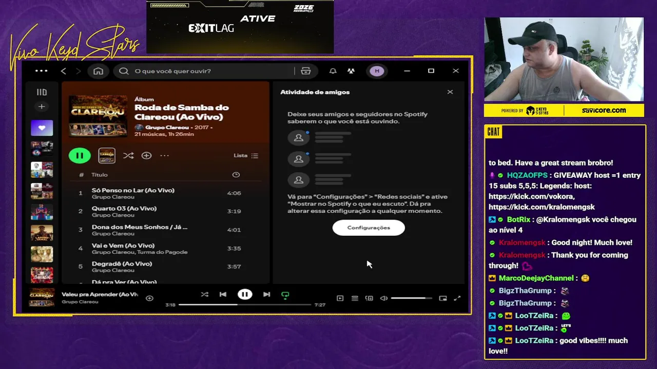This screenshot has height=369, width=657.
Task: Open the Grupo Clareou artist link
Action: point(167,127)
